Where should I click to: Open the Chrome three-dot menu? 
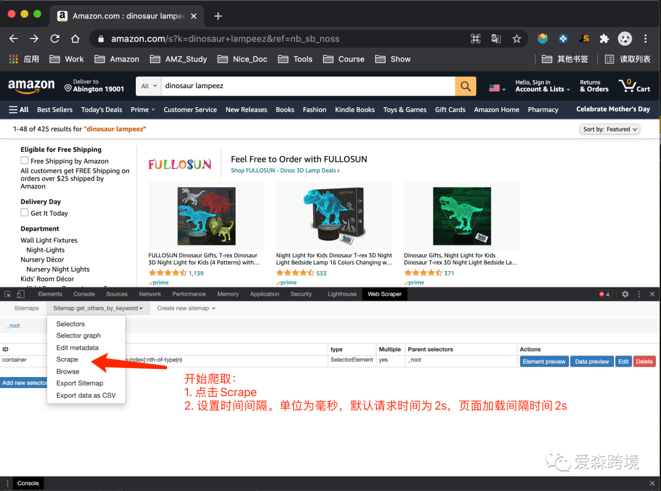(x=645, y=39)
